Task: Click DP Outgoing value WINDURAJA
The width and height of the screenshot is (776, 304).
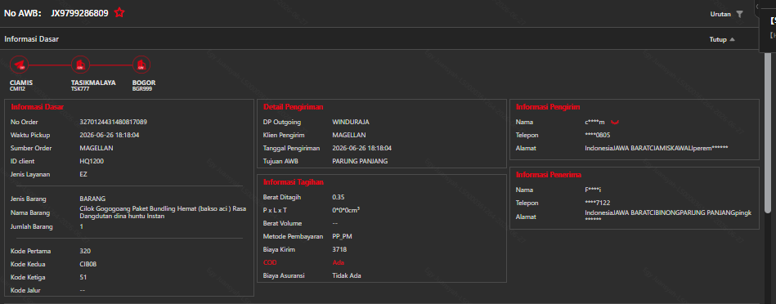Action: 351,122
